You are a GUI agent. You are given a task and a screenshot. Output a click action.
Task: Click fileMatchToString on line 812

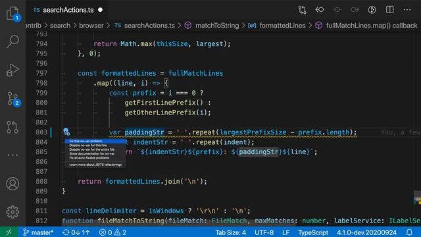[130, 221]
